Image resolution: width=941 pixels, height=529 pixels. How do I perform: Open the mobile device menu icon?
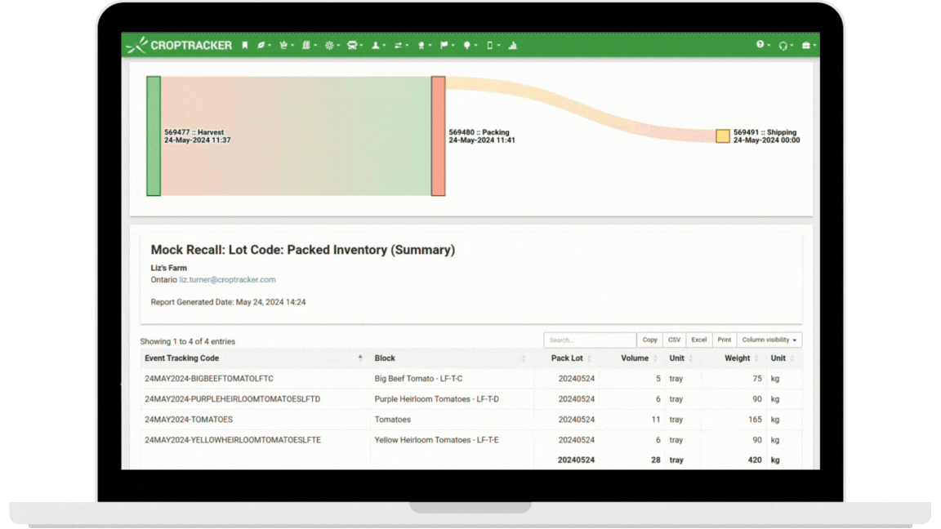pyautogui.click(x=492, y=45)
